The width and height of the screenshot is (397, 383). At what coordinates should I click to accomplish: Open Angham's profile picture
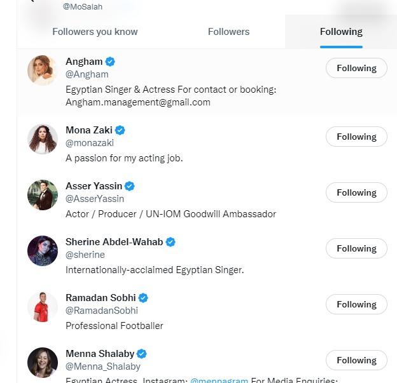[x=43, y=70]
